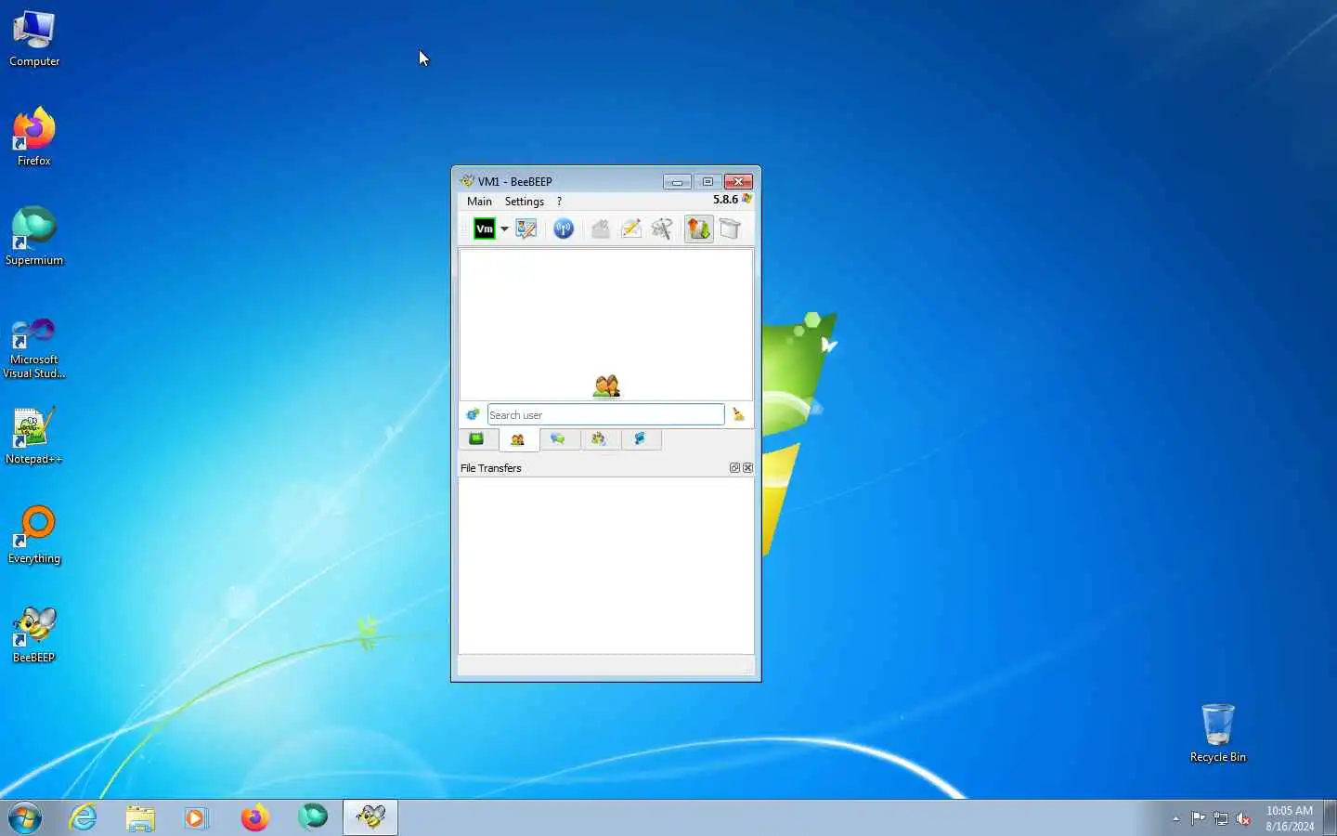The image size is (1337, 836).
Task: Select the BeeBEEP desktop shortcut
Action: pyautogui.click(x=34, y=634)
